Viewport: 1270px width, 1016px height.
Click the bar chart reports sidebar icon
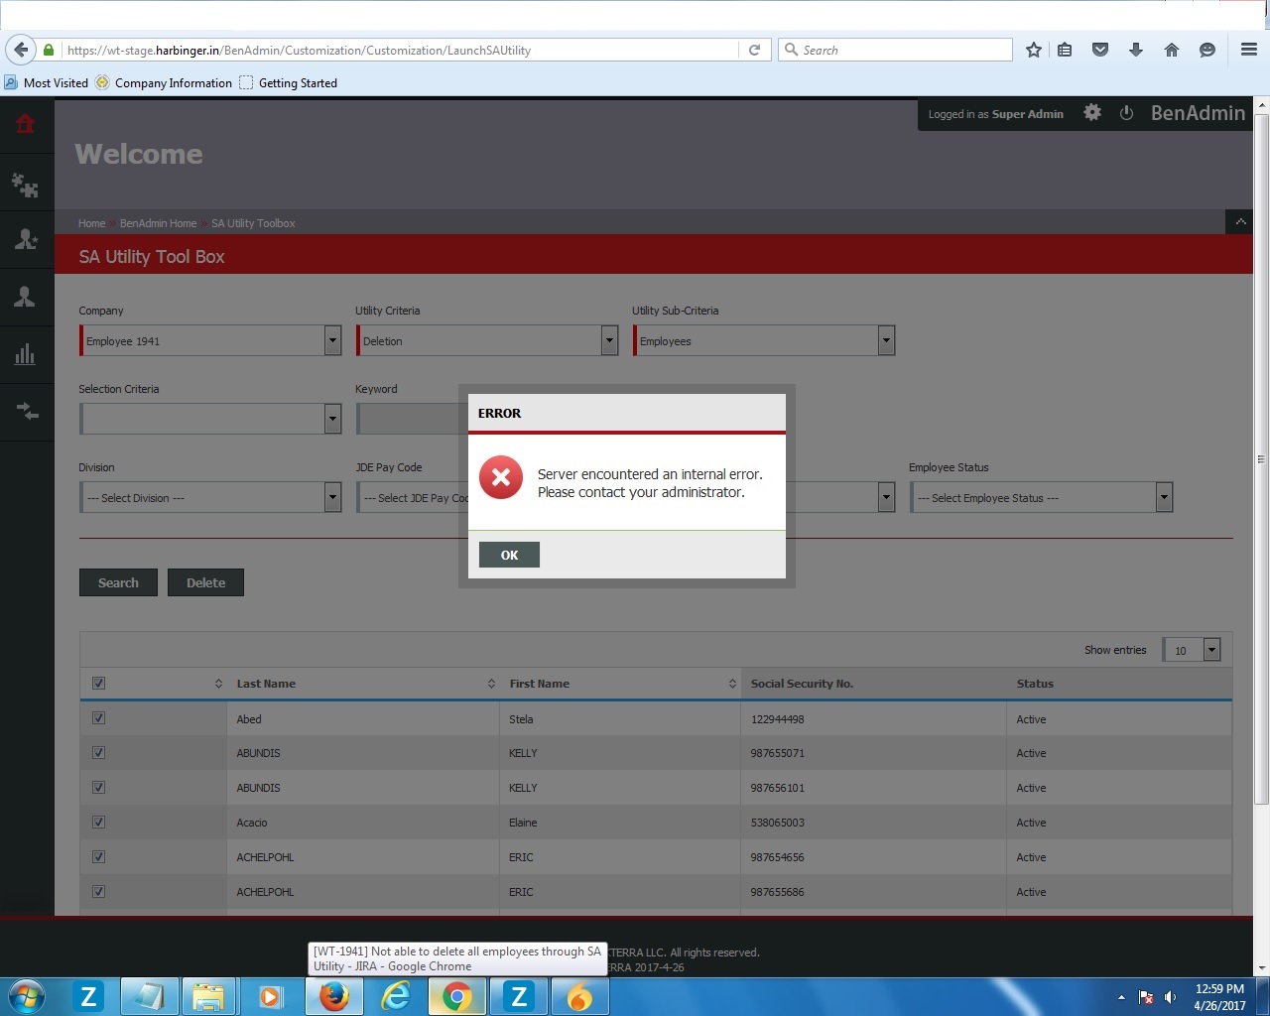click(x=25, y=355)
